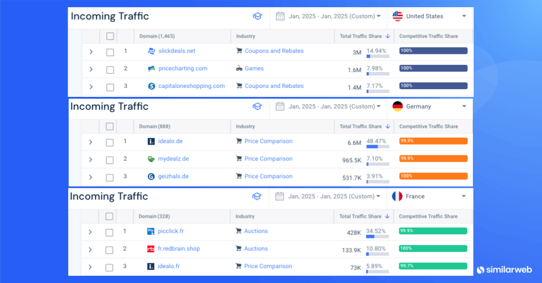Toggle the select-all checkbox in United States table

click(x=109, y=36)
